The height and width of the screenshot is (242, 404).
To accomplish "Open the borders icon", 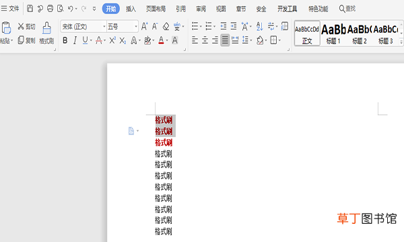I will (273, 40).
